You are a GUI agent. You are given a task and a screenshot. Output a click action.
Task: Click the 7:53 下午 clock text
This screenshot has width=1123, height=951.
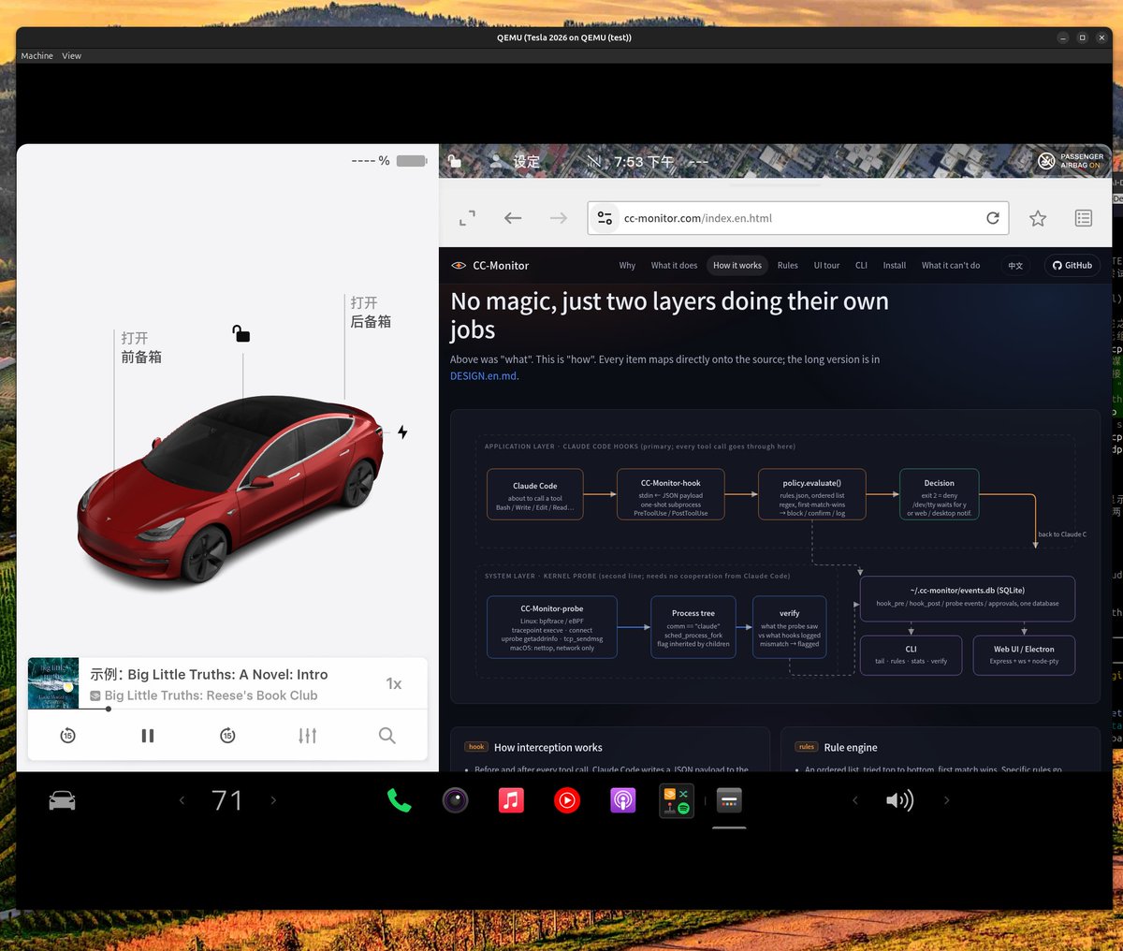coord(644,161)
